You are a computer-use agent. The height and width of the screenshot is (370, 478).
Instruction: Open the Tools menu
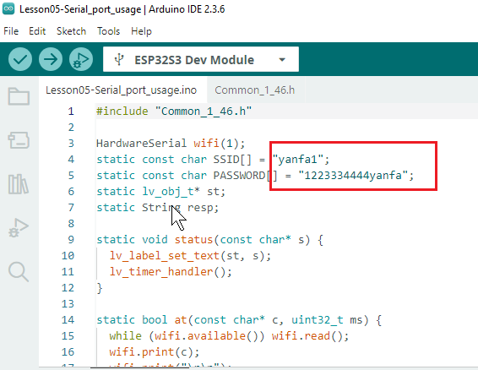tap(109, 31)
